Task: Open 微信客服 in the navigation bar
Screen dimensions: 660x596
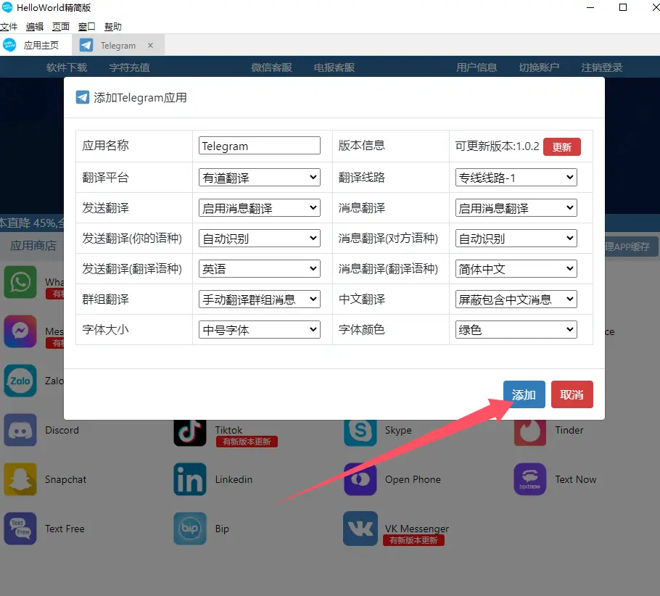Action: pyautogui.click(x=271, y=67)
